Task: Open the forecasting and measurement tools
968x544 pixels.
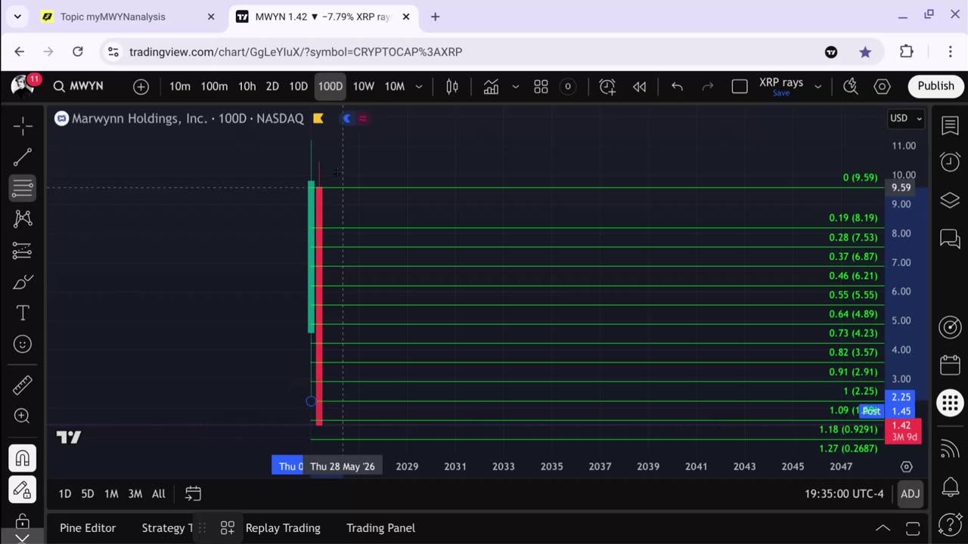Action: pos(23,251)
